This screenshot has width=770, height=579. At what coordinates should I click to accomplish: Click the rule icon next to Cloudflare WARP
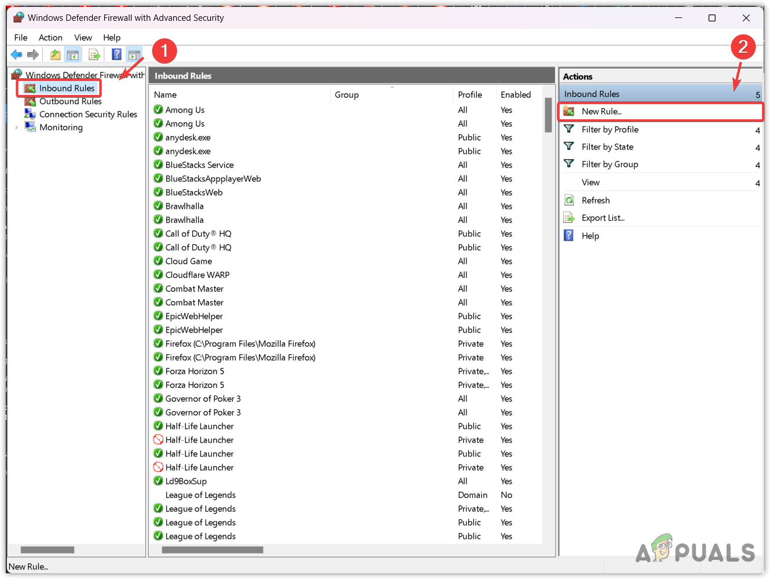(x=158, y=274)
